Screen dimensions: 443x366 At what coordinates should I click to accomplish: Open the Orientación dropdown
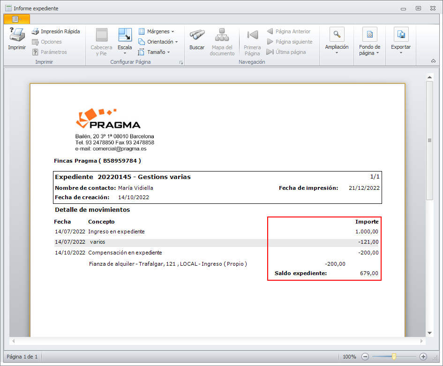(158, 42)
